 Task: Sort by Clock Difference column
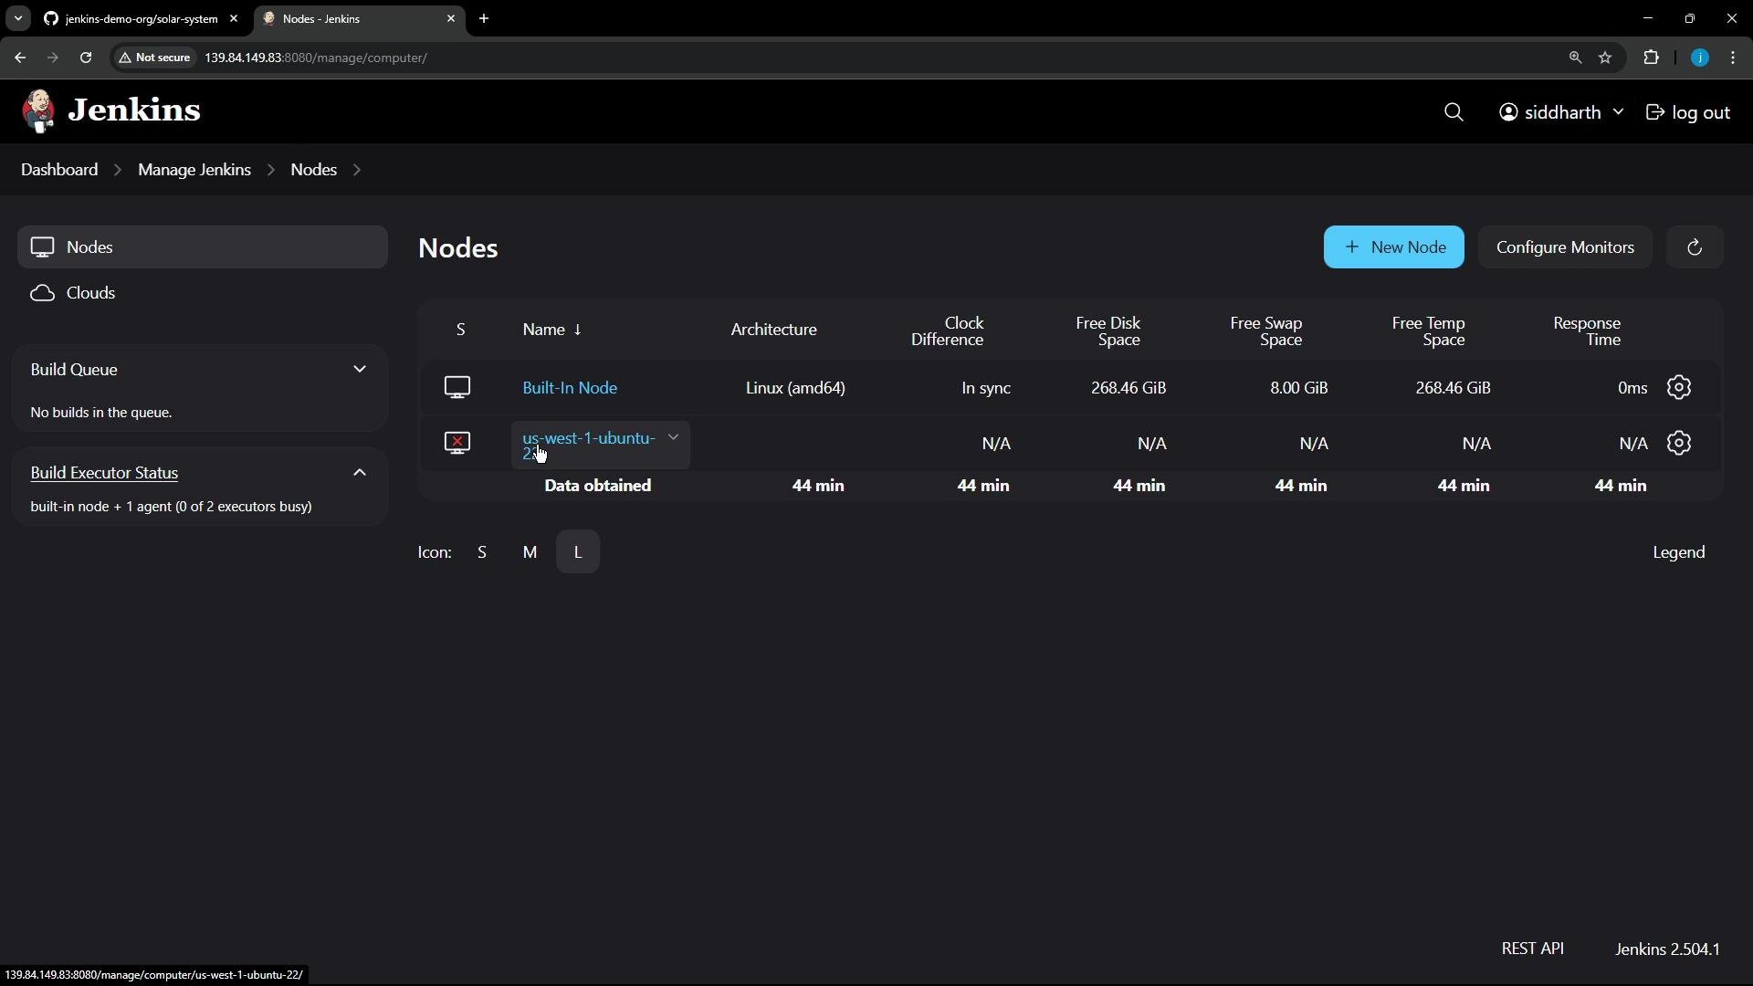[x=948, y=331]
